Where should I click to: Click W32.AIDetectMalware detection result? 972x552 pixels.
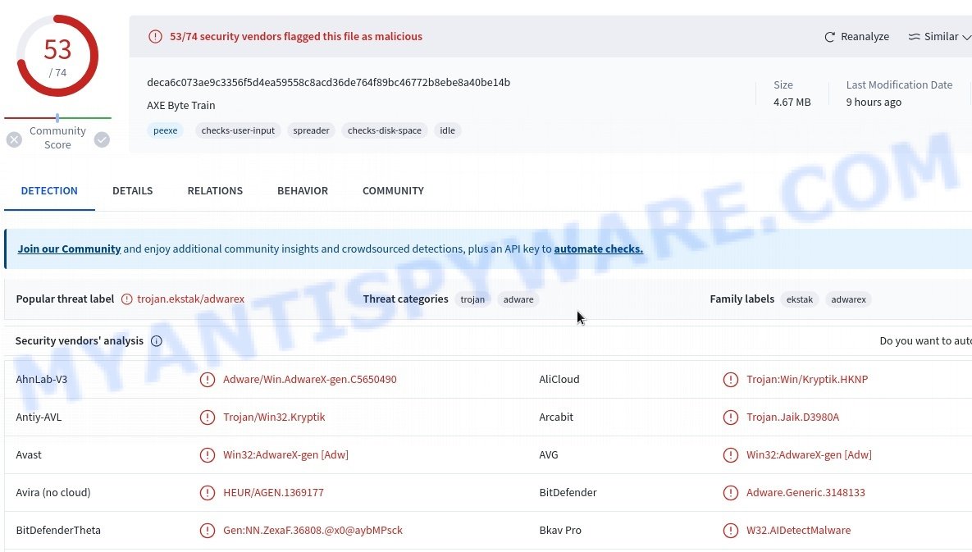798,531
